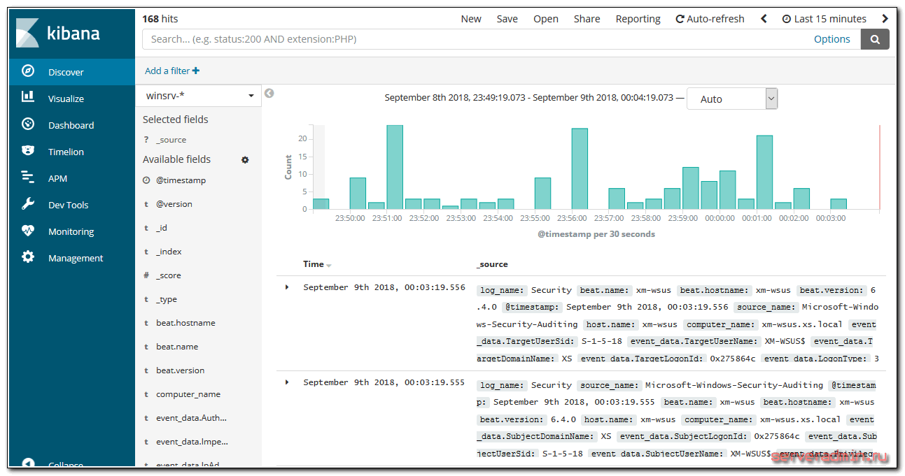
Task: Click Auto-refresh button
Action: [x=710, y=19]
